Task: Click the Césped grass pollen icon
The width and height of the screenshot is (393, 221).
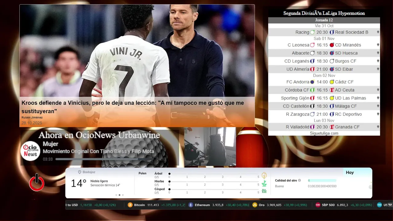Action: tap(264, 191)
